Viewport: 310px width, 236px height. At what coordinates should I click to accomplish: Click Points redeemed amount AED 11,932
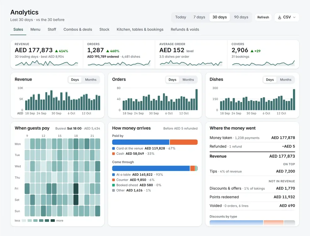click(x=284, y=197)
